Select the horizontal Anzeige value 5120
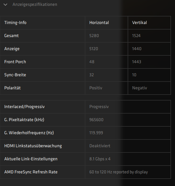The image size is (175, 186). 94,49
